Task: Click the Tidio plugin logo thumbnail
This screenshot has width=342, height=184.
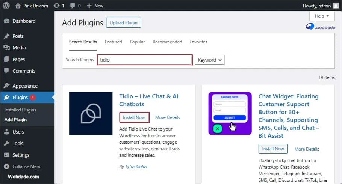Action: point(91,113)
